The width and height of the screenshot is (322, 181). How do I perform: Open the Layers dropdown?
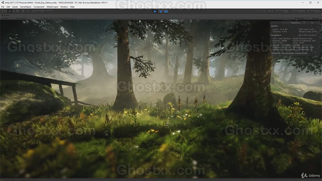pyautogui.click(x=298, y=11)
